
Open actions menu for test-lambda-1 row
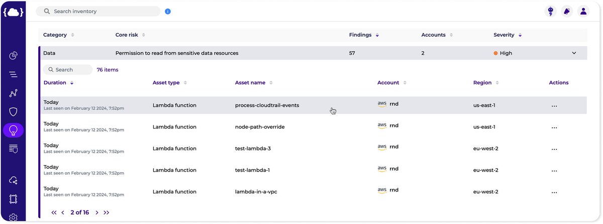pyautogui.click(x=554, y=171)
